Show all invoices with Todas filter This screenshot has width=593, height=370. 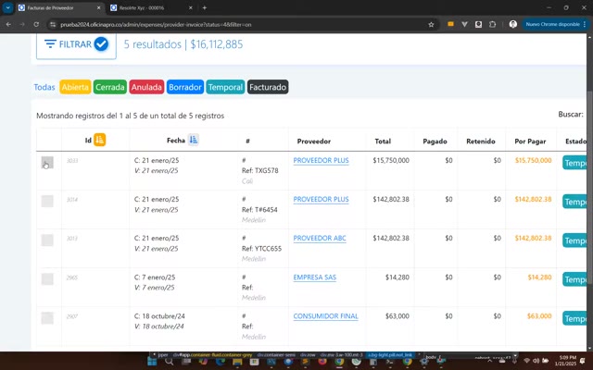(44, 87)
